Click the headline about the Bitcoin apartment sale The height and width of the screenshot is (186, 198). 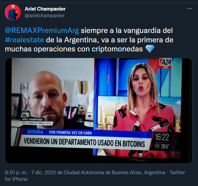tap(84, 142)
